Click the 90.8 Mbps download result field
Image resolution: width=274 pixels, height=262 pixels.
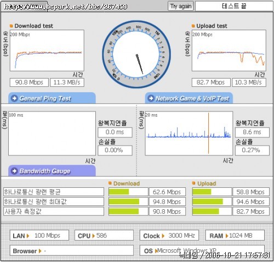click(29, 82)
